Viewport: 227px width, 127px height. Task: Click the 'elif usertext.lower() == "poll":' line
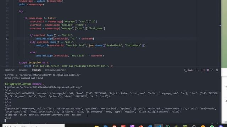[52, 42]
